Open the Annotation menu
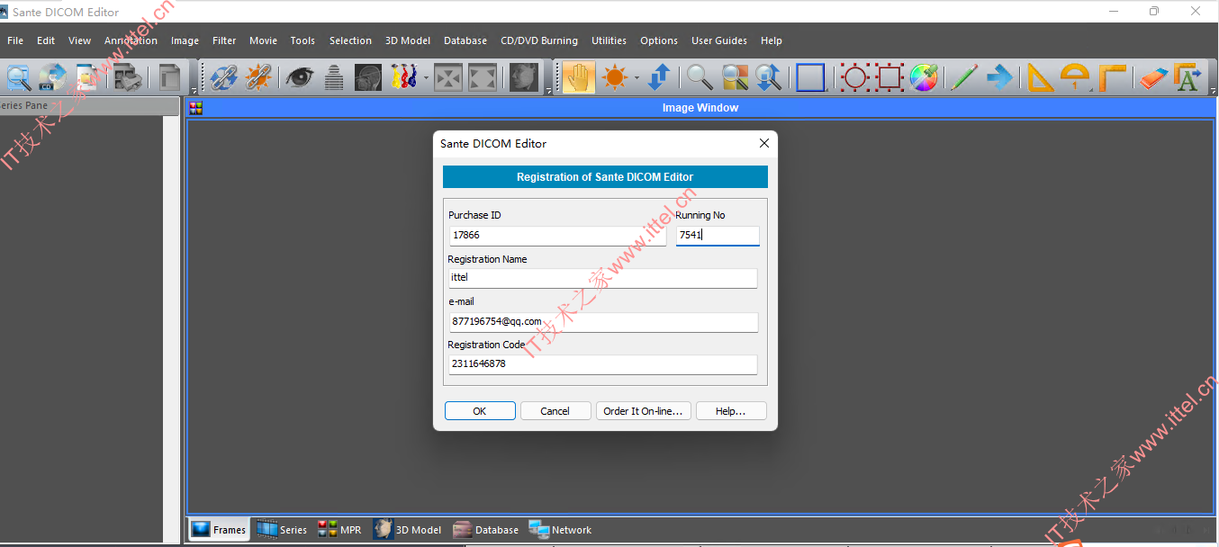 point(131,40)
